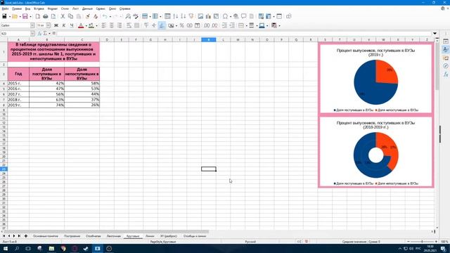Click the Print icon in toolbar

click(45, 16)
